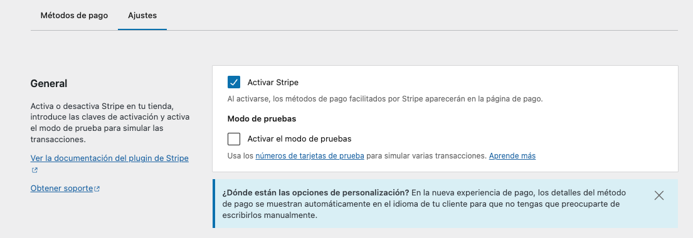Screen dimensions: 693x238
Task: Click the Activa o desactiva Stripe description paragraph
Action: click(x=110, y=123)
